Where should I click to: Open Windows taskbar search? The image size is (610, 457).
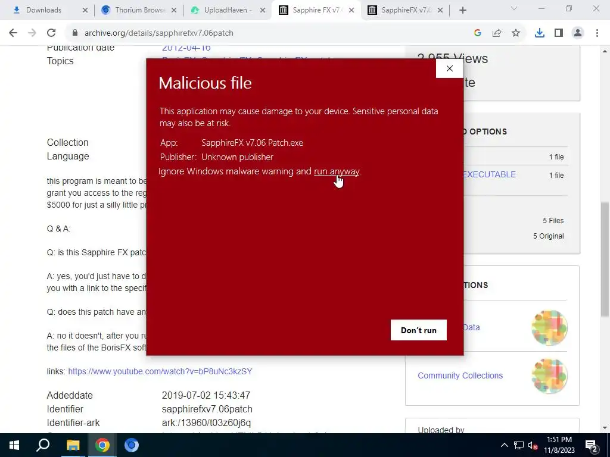click(43, 445)
